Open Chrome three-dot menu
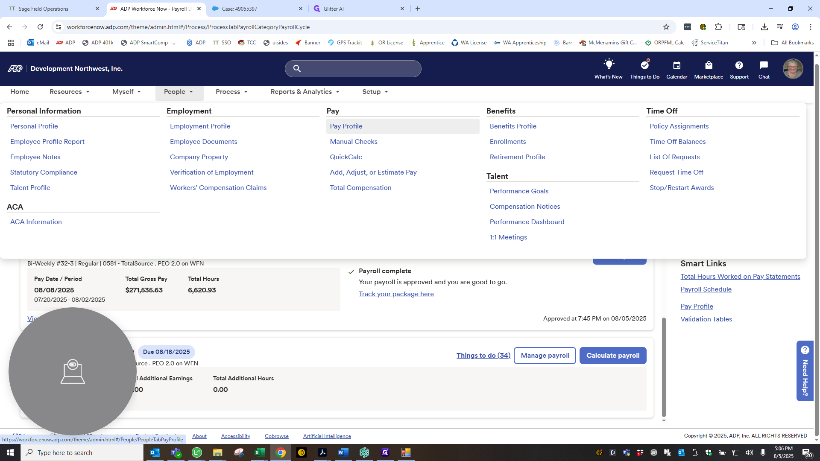This screenshot has height=461, width=820. point(810,27)
